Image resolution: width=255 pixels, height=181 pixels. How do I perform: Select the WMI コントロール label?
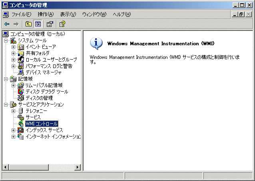tap(42, 124)
